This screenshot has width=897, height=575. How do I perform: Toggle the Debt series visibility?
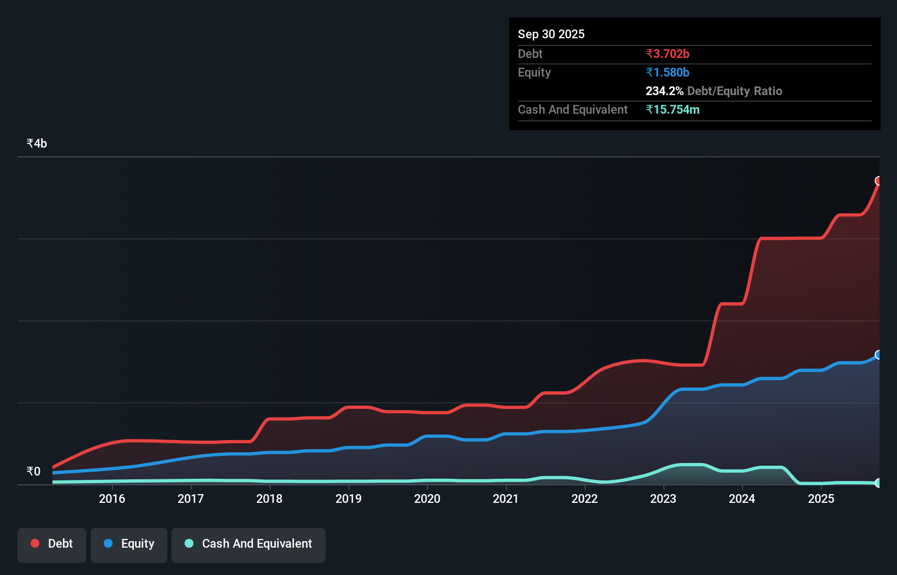pyautogui.click(x=51, y=545)
